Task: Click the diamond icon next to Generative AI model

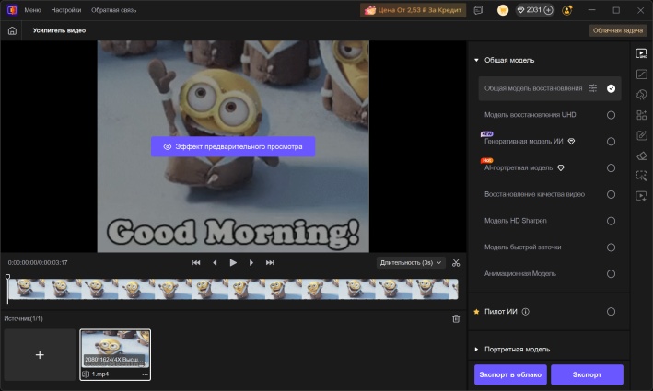Action: tap(571, 142)
